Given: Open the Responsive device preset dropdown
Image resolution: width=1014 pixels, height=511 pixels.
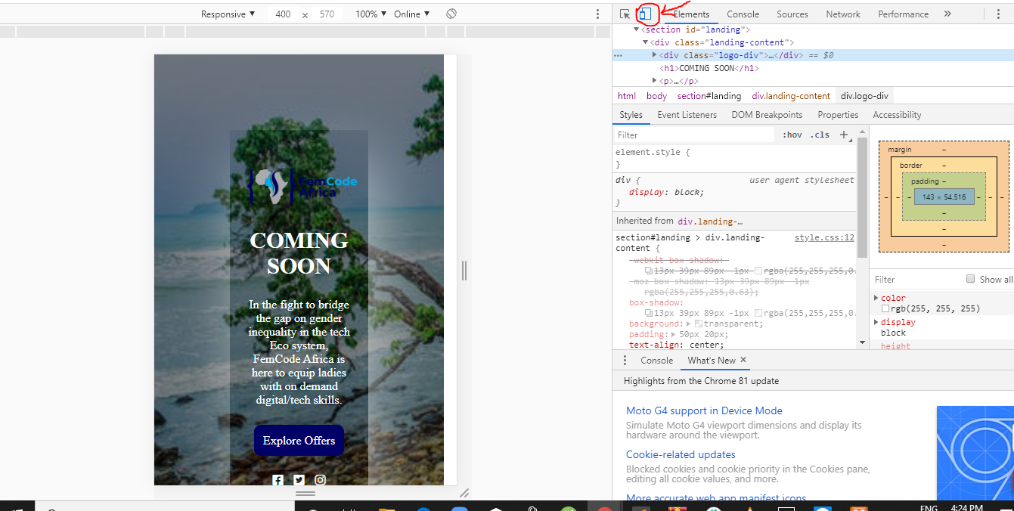Looking at the screenshot, I should tap(228, 13).
